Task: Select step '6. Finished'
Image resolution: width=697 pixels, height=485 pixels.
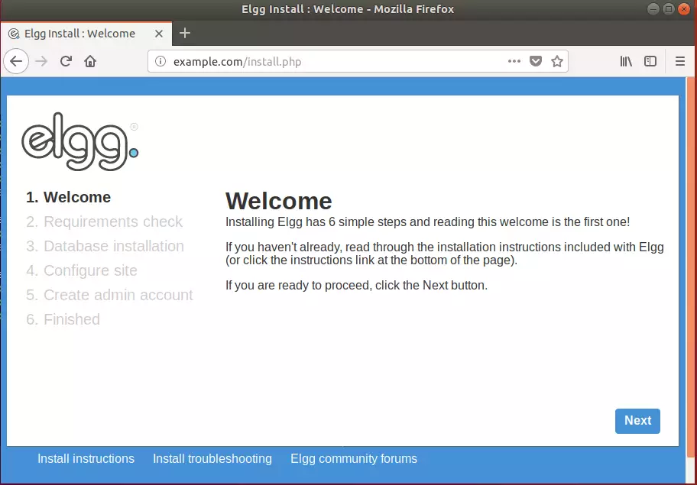Action: click(63, 319)
